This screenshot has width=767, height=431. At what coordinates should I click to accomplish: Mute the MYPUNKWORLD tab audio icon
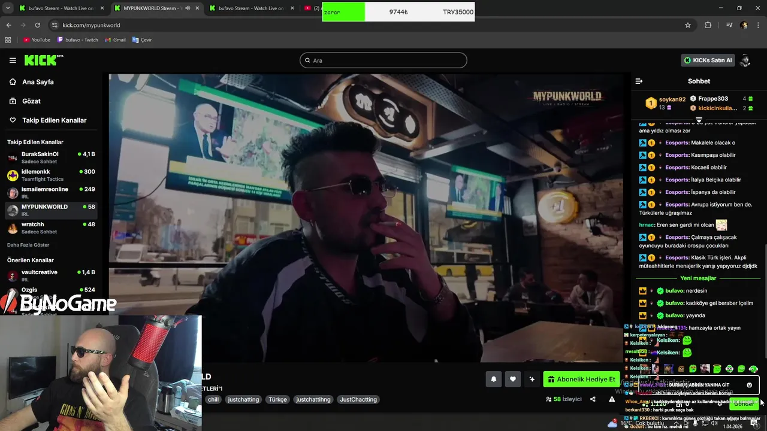(x=188, y=8)
